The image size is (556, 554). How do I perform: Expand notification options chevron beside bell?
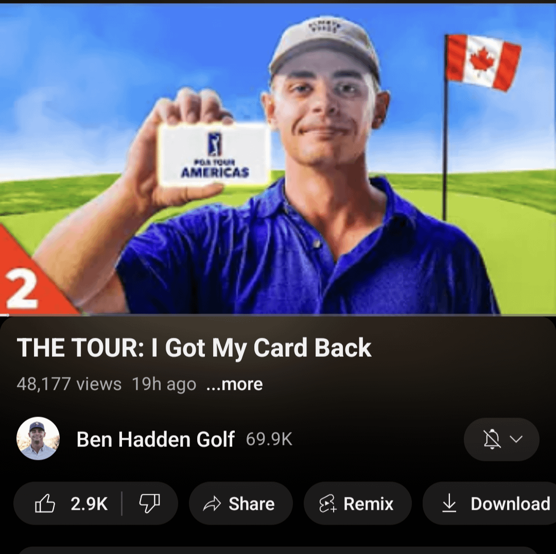click(516, 439)
